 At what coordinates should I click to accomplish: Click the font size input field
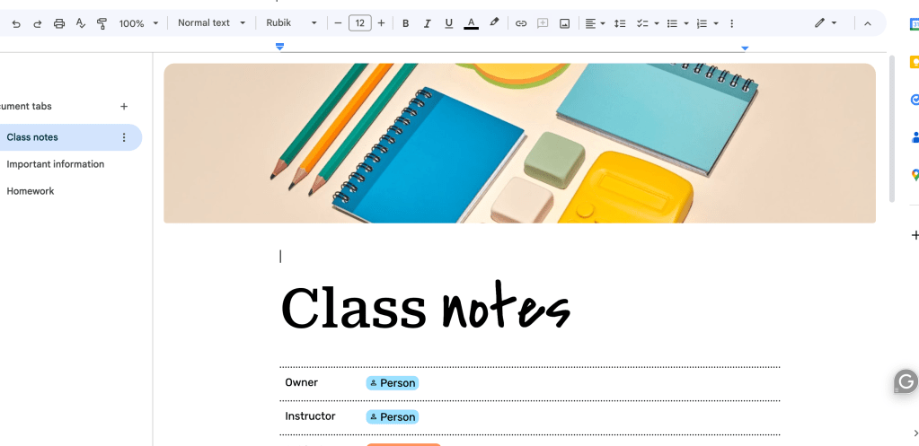pyautogui.click(x=359, y=23)
